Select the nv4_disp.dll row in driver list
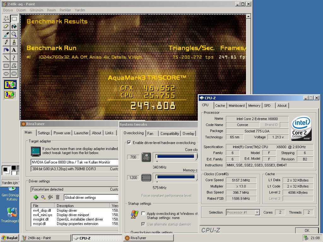The image size is (323, 242). pos(75,210)
